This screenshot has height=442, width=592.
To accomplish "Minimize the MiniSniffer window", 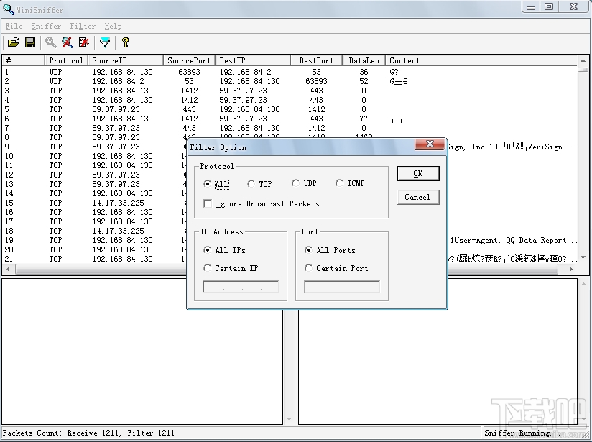I will [x=531, y=6].
